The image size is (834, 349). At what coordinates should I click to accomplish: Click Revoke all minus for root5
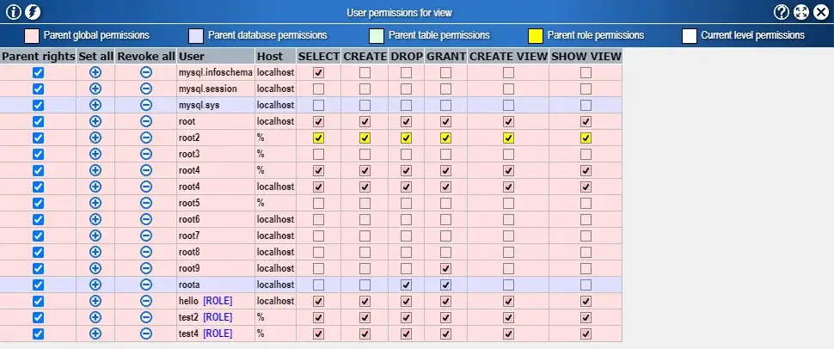(146, 203)
